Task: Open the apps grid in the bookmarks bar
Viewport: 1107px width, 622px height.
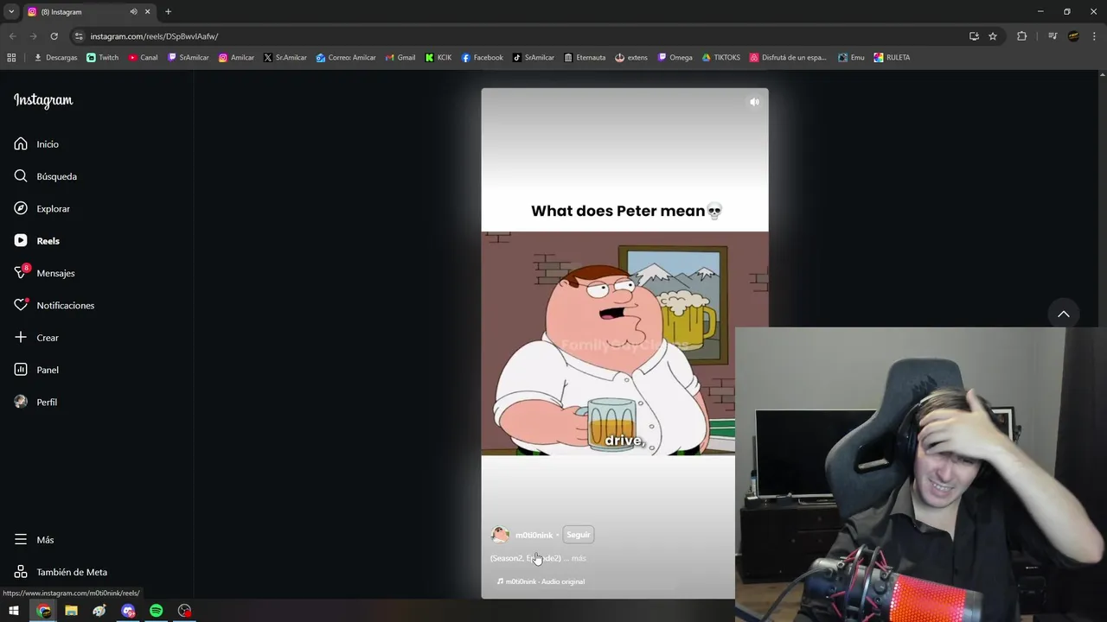Action: (x=11, y=58)
